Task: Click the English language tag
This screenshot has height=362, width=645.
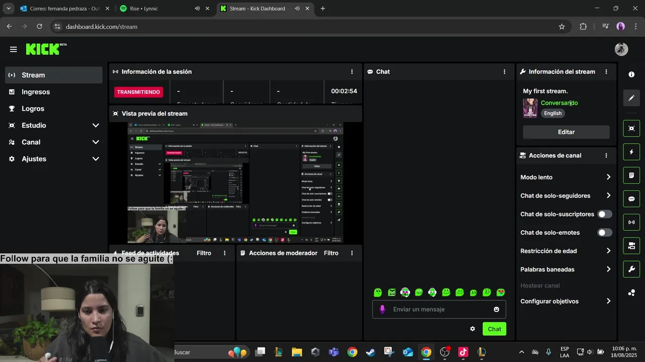Action: [553, 113]
